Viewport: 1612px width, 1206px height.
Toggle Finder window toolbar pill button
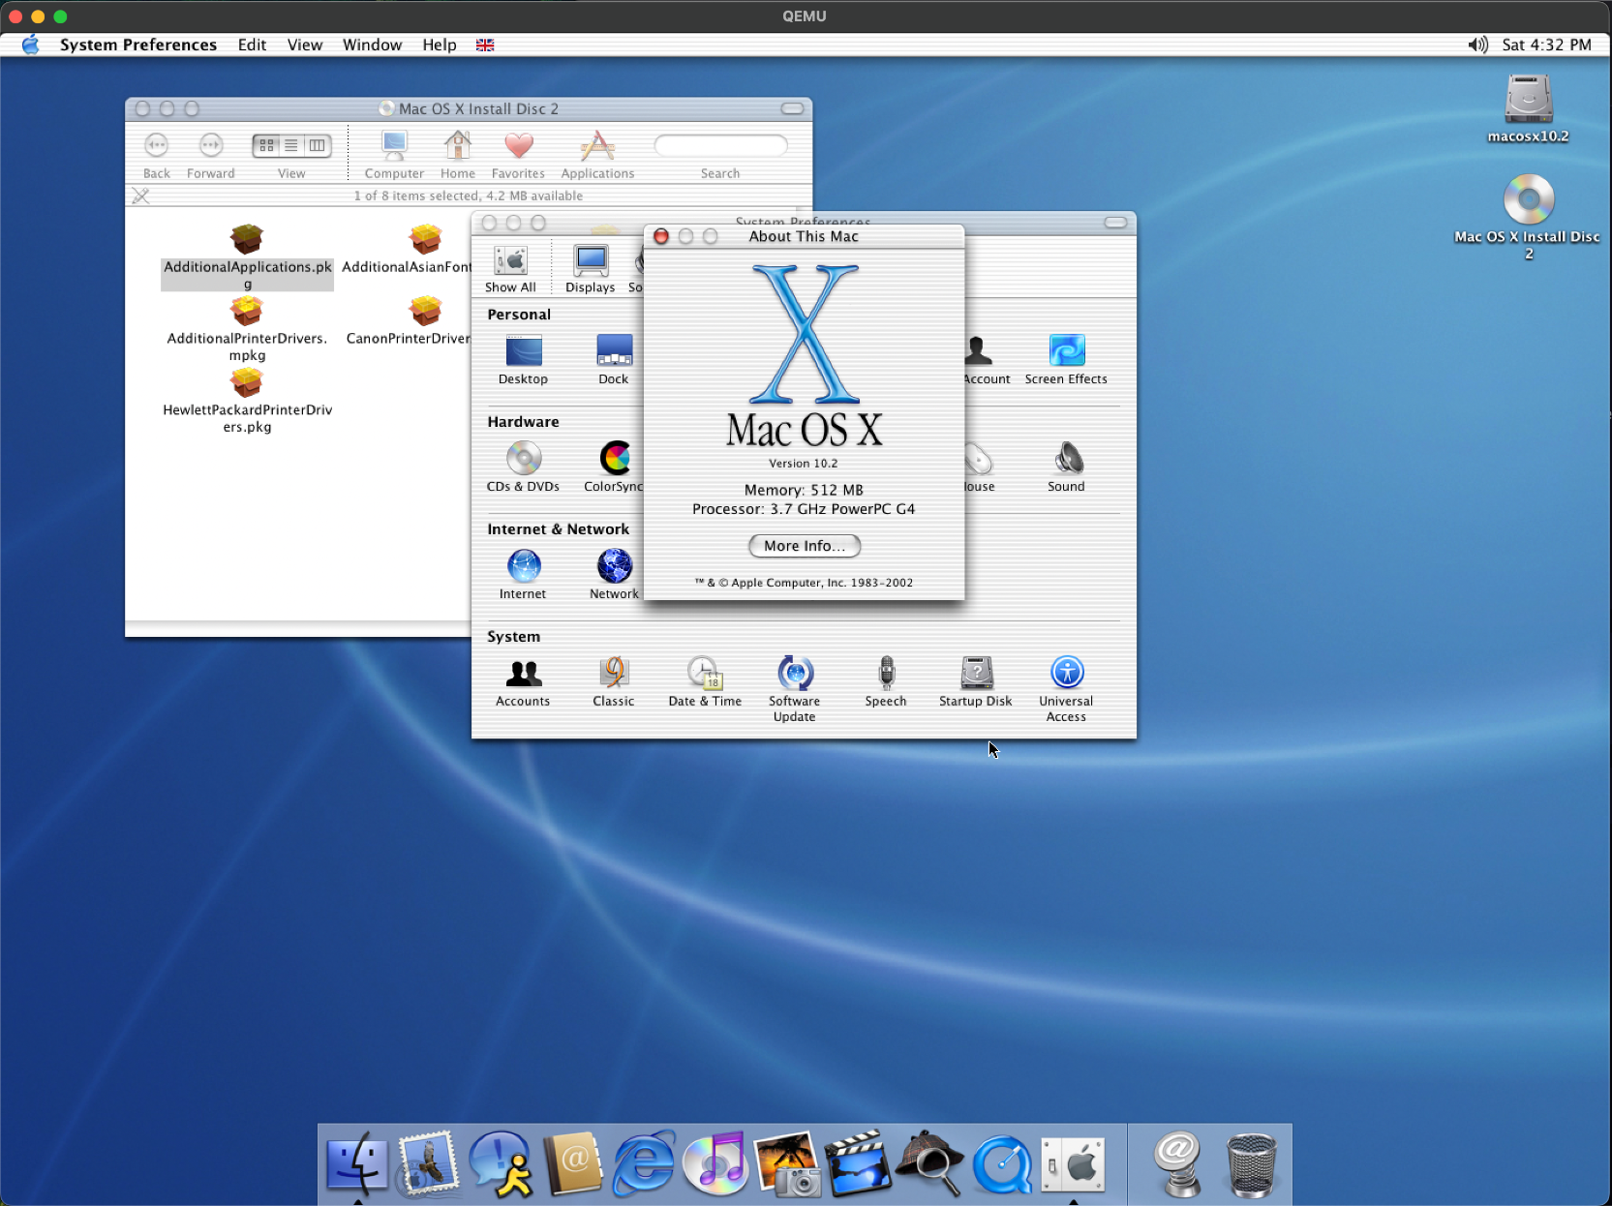pos(793,108)
